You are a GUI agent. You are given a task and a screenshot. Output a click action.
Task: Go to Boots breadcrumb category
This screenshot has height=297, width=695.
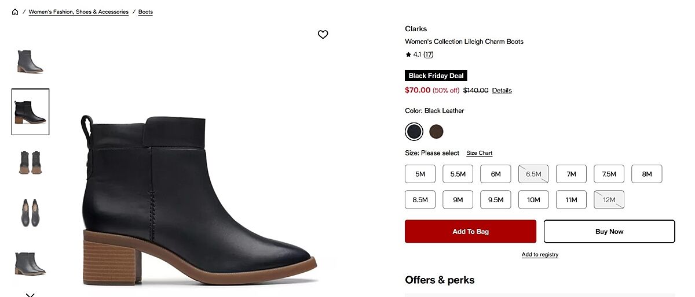point(145,12)
